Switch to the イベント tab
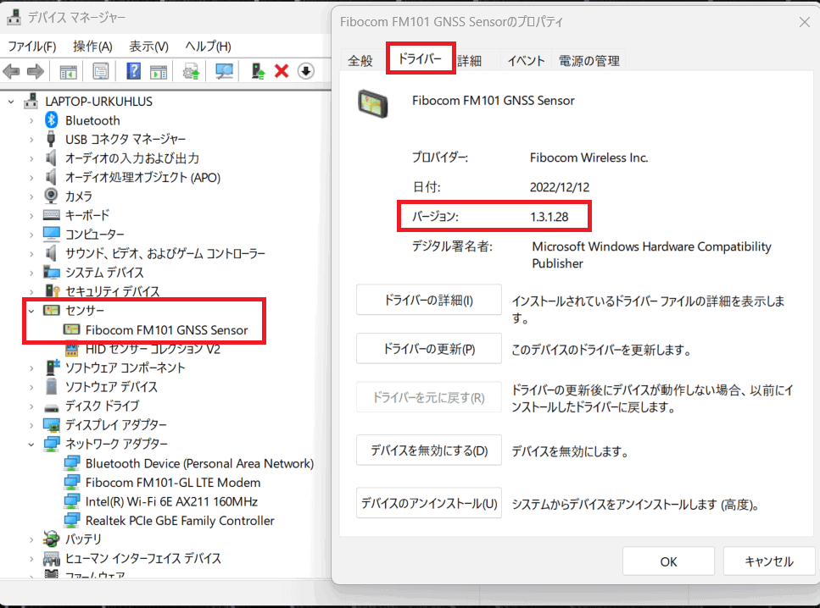The width and height of the screenshot is (820, 608). [x=526, y=61]
